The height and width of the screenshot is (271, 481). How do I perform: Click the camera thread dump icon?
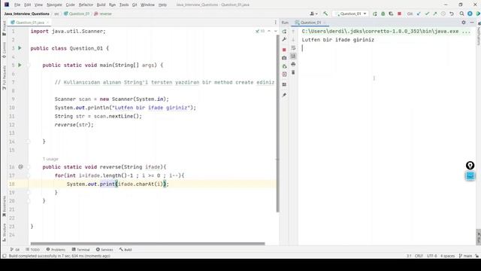(284, 58)
